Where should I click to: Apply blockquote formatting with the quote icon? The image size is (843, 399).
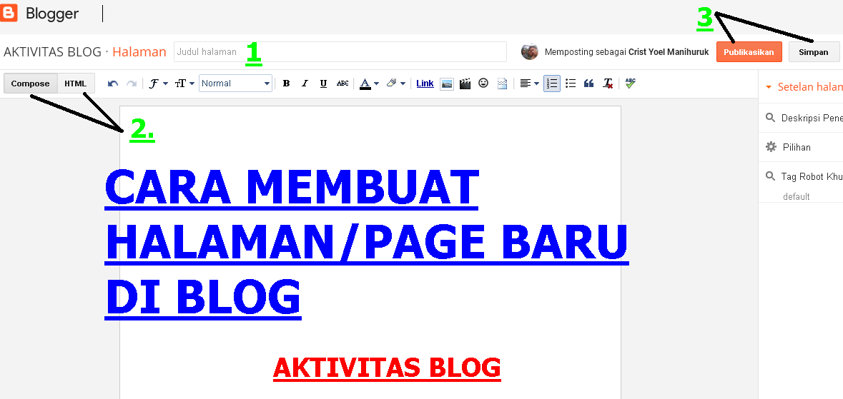pyautogui.click(x=589, y=84)
